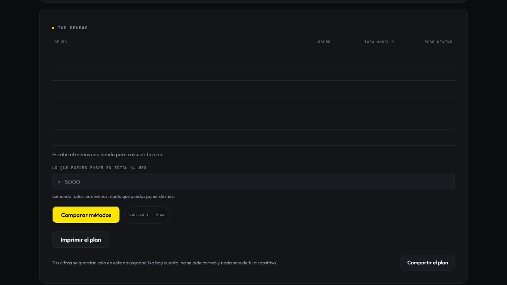Focus the monthly total payment field
Image resolution: width=507 pixels, height=285 pixels.
pyautogui.click(x=253, y=182)
